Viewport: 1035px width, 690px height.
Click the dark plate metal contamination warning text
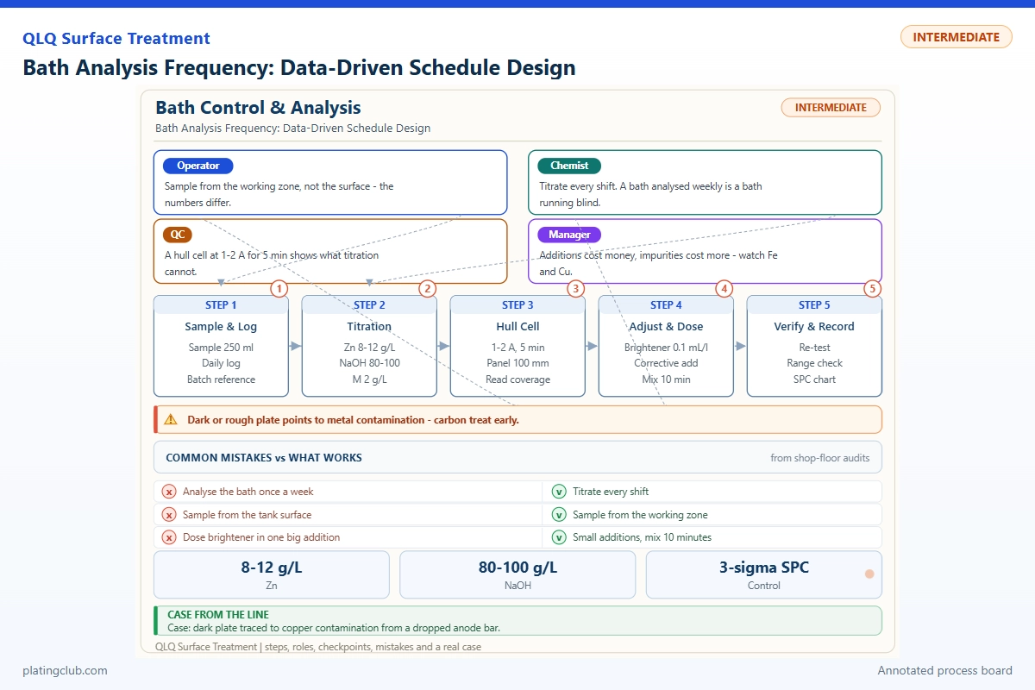(353, 420)
